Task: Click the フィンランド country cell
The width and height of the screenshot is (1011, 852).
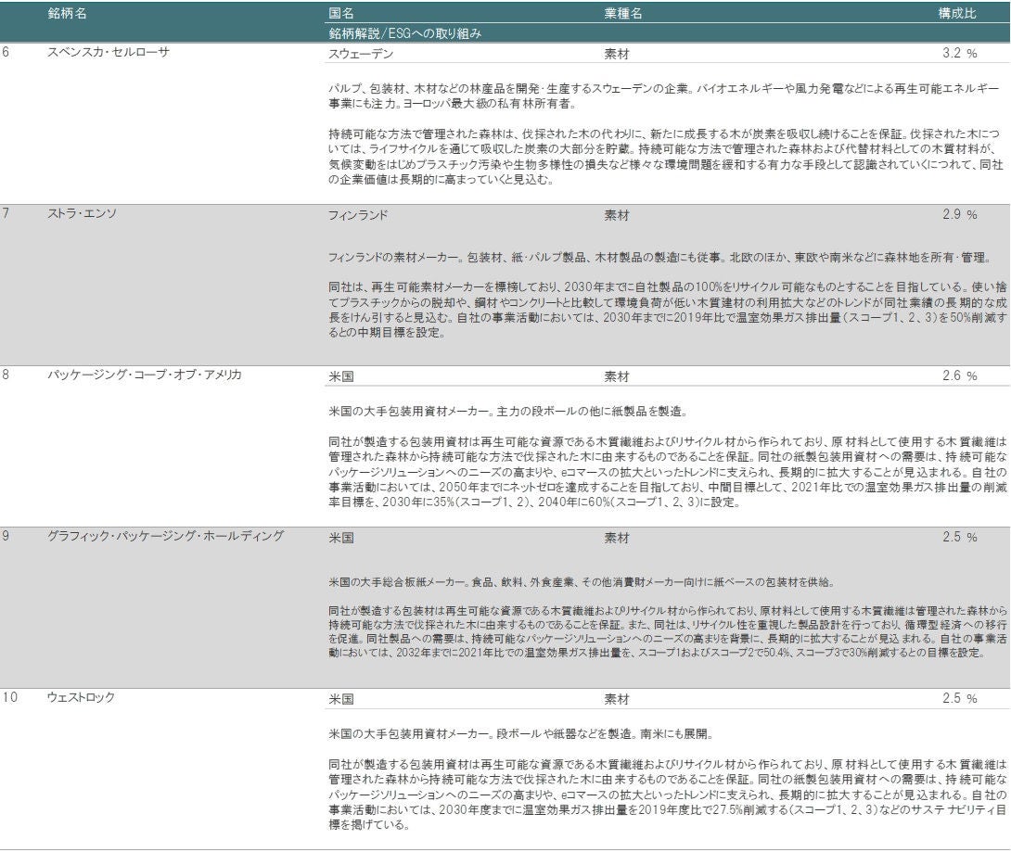Action: (358, 215)
